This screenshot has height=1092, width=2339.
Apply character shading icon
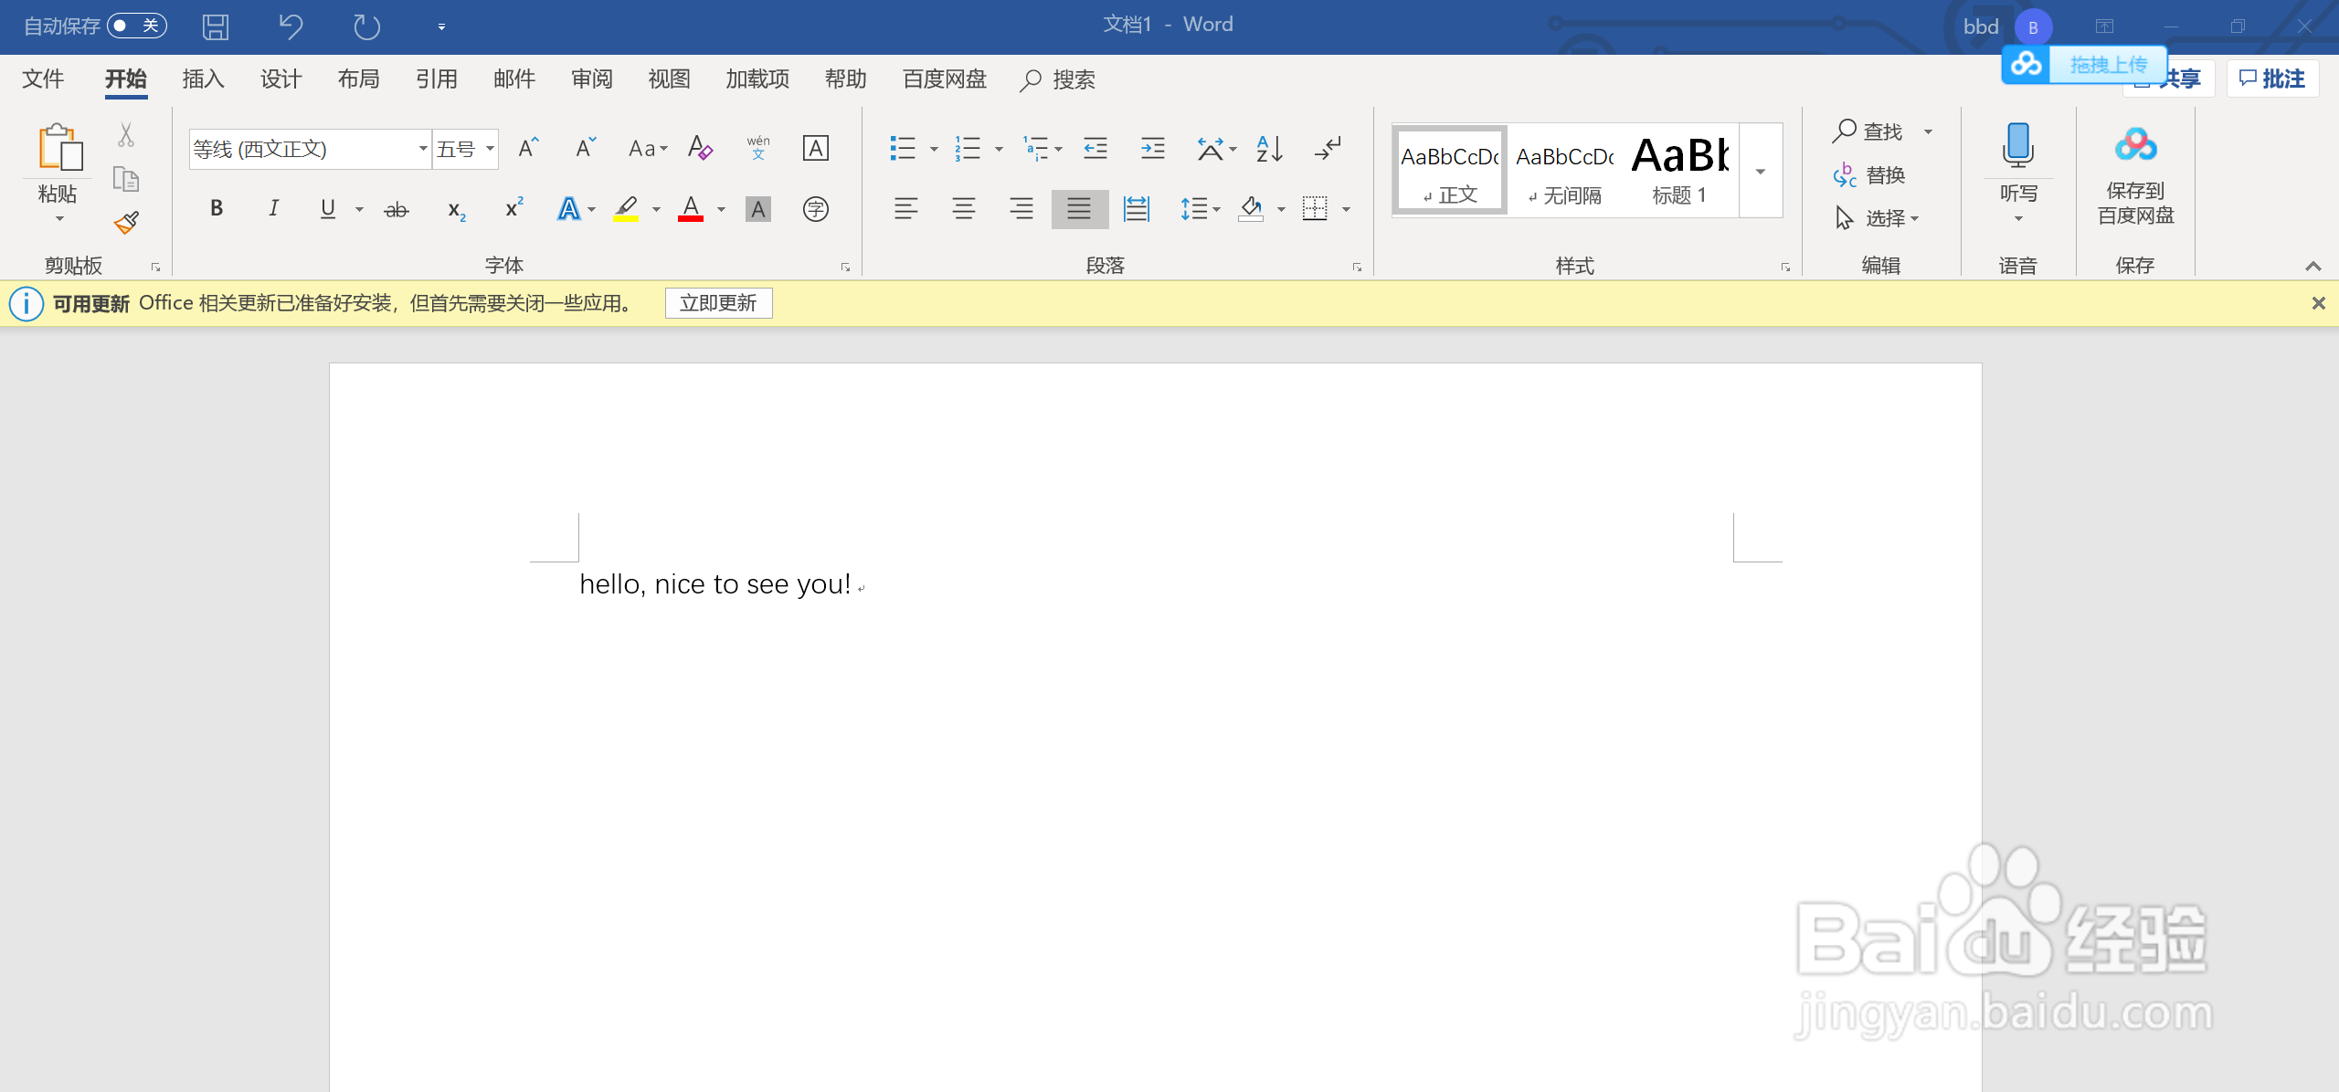point(757,209)
